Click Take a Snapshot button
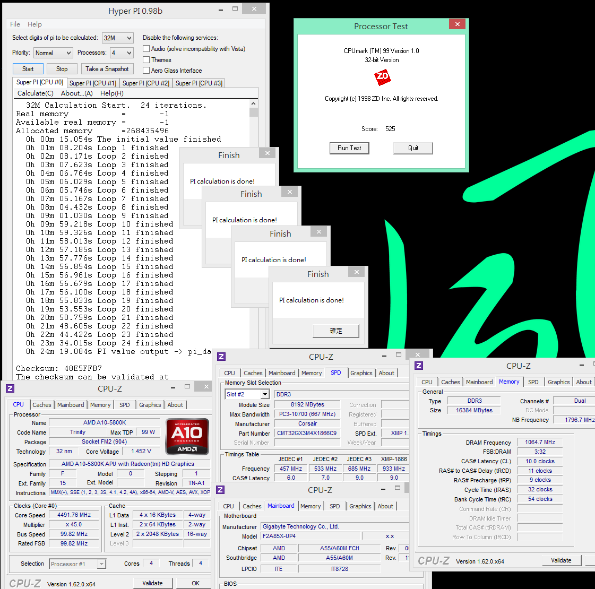The image size is (595, 589). [107, 69]
